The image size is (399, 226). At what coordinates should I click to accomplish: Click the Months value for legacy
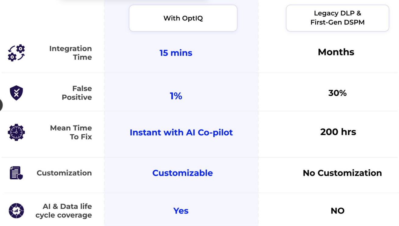[336, 52]
